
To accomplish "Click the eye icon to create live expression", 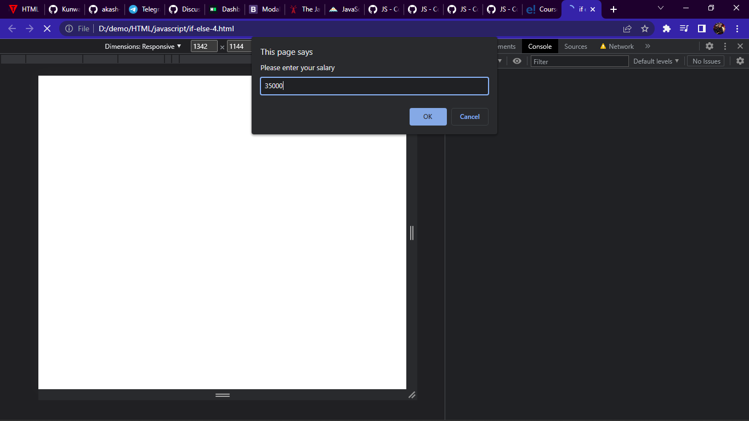I will coord(517,61).
